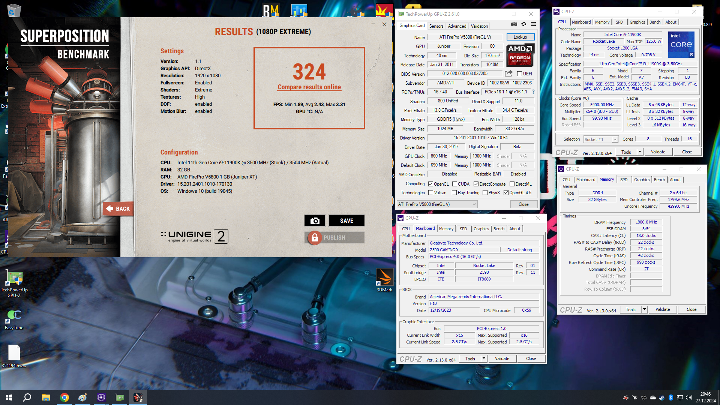Expand Tools dropdown arrow in CPU-Z CPU window

click(640, 152)
